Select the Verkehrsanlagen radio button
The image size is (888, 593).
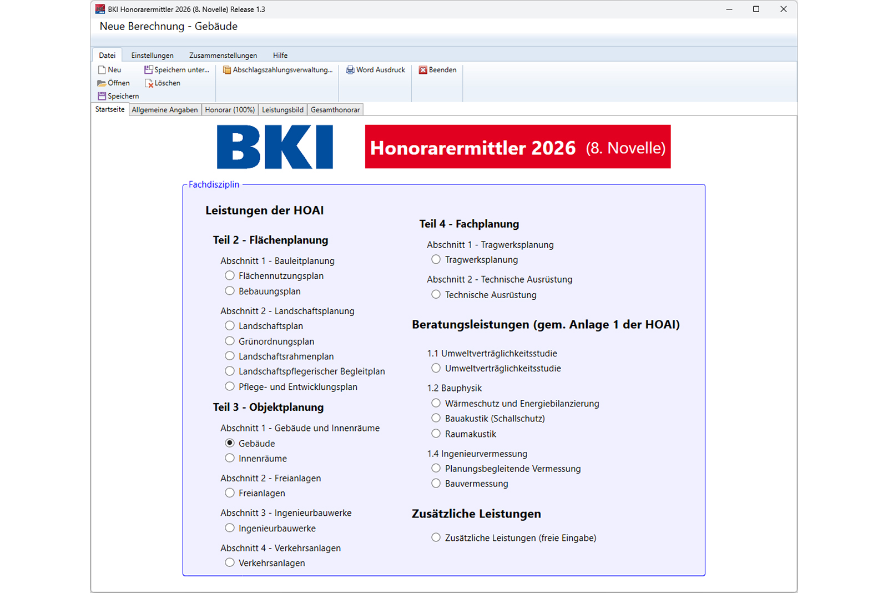click(x=230, y=563)
